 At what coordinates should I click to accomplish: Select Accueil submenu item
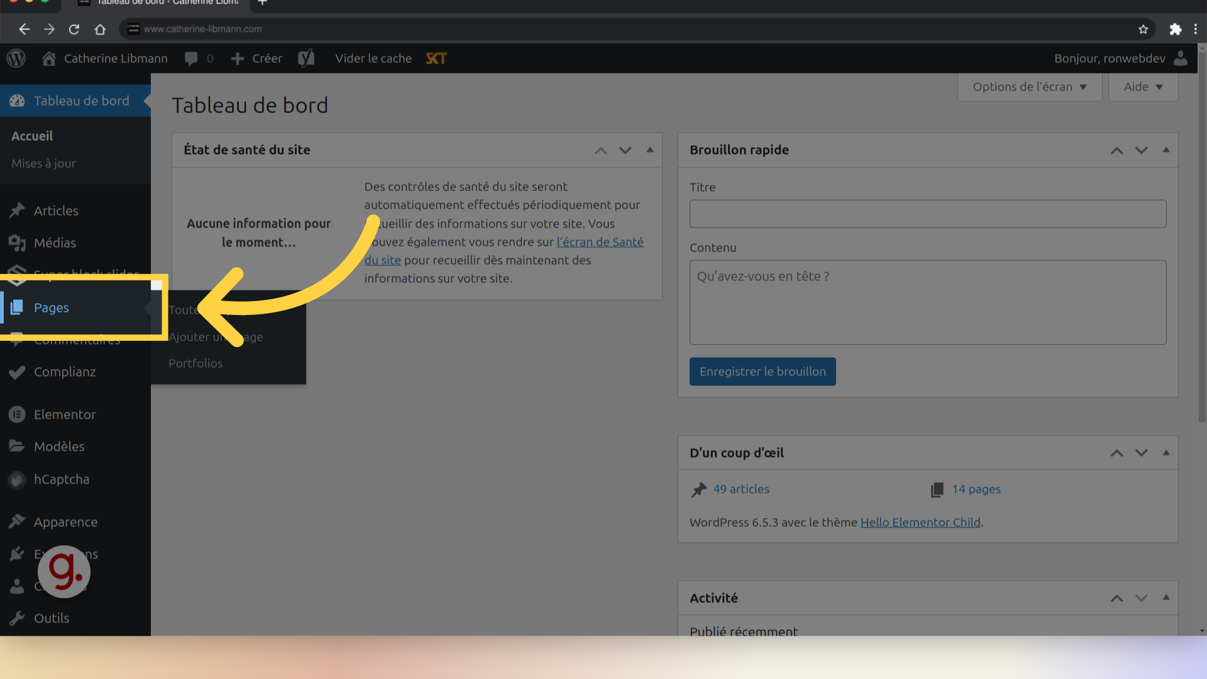click(x=32, y=136)
